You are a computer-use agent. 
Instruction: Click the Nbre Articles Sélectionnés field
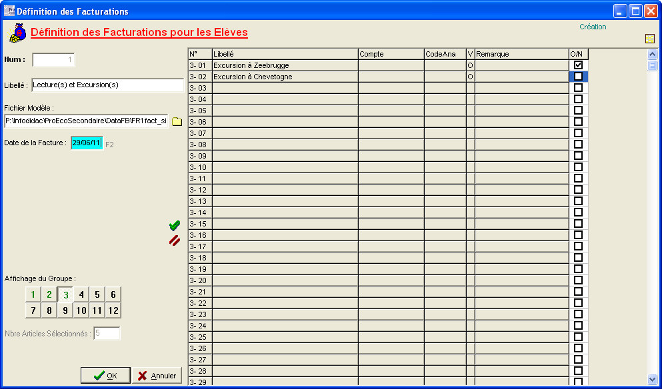(107, 333)
